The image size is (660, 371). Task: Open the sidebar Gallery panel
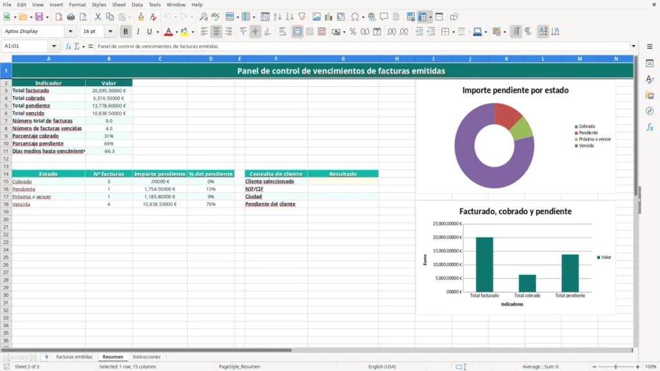click(650, 95)
